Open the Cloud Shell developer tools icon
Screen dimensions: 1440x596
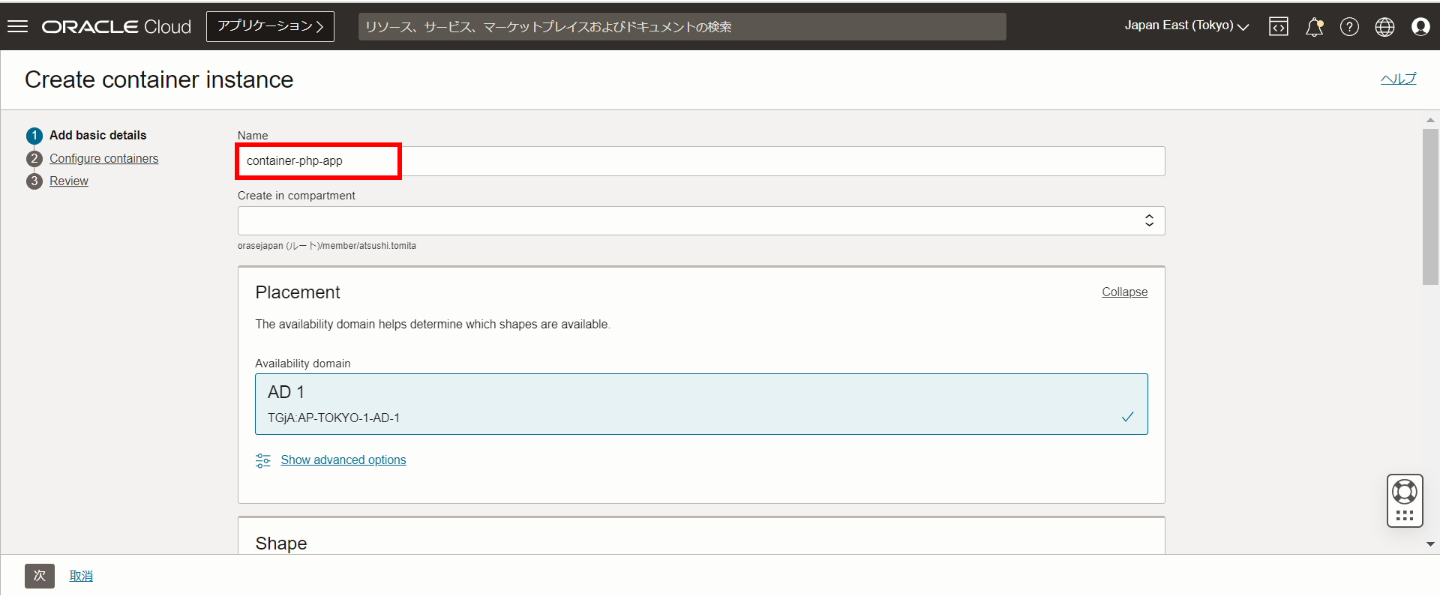1279,27
